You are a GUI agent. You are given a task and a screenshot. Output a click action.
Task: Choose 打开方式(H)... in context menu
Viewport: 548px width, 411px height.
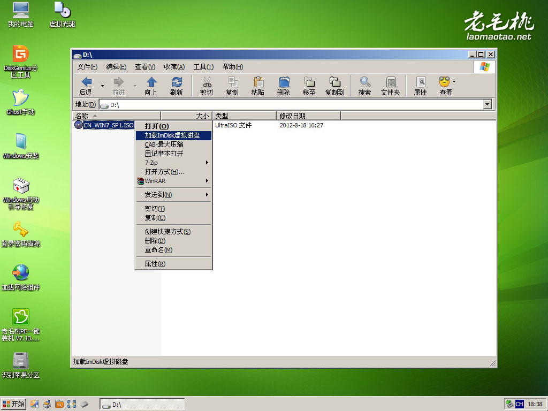click(174, 172)
